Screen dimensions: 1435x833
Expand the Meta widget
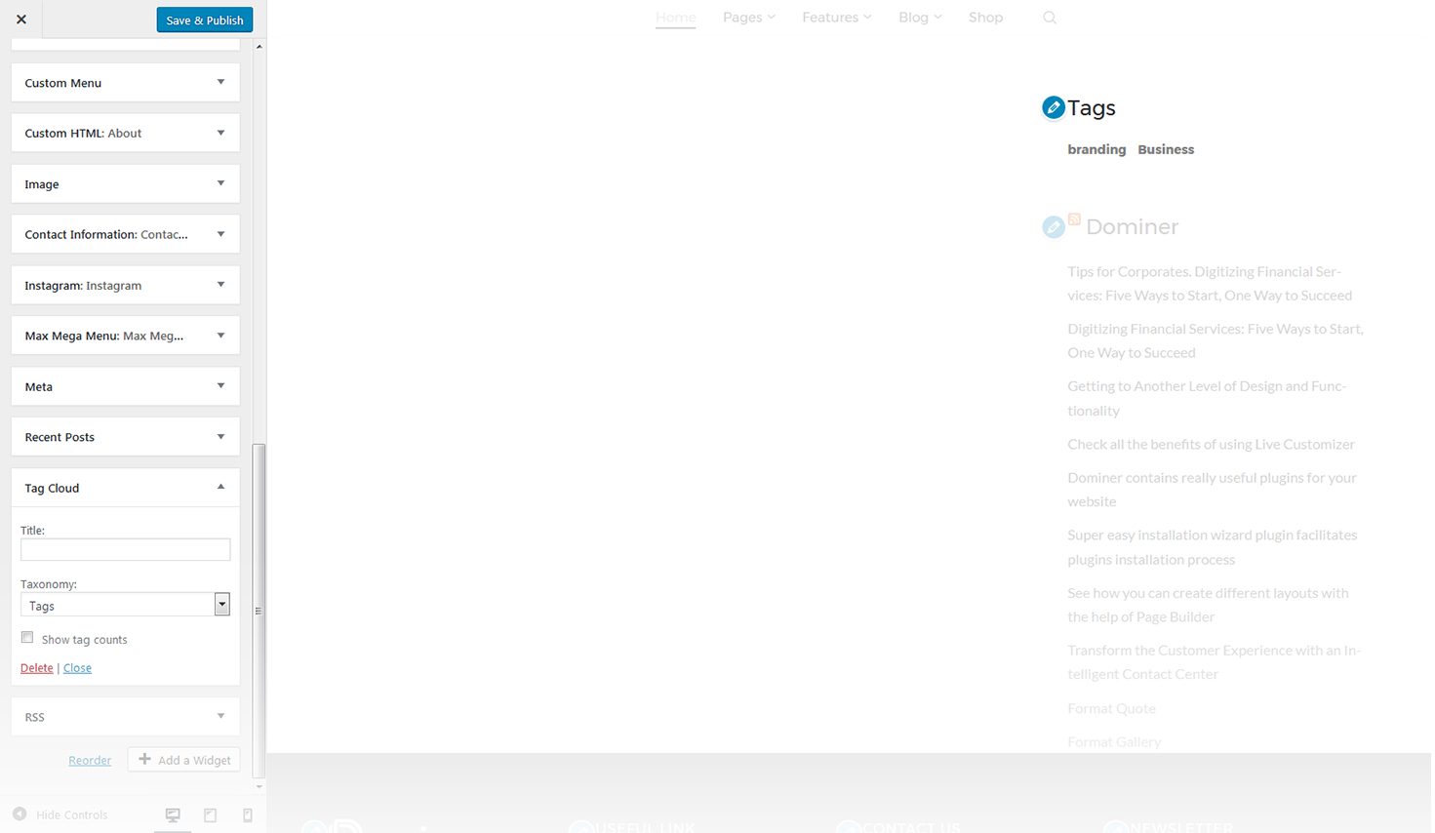(x=125, y=387)
